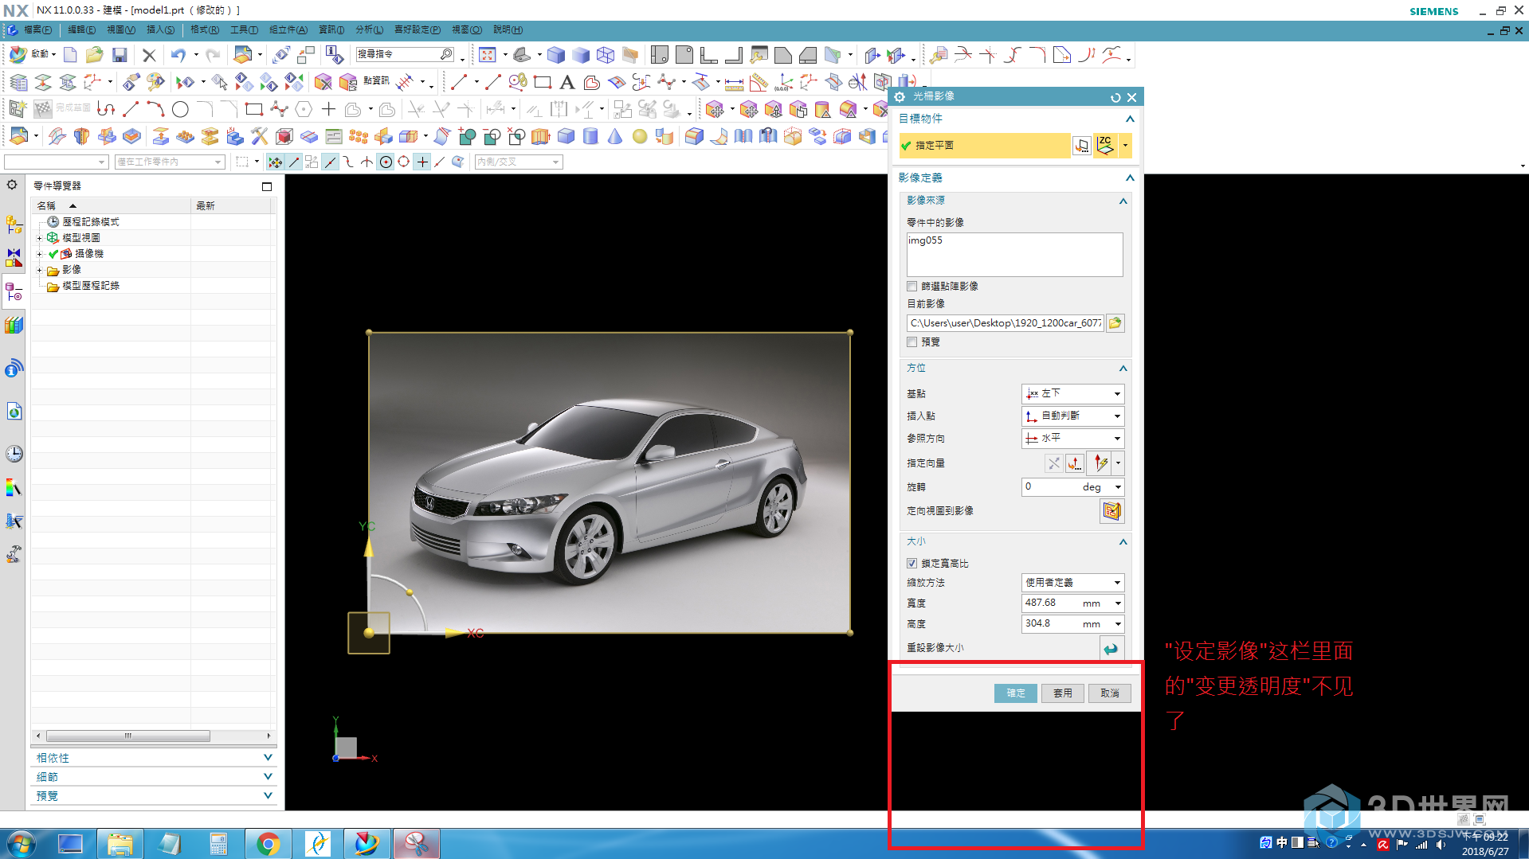Expand the 細節 panel
This screenshot has width=1529, height=859.
point(268,777)
